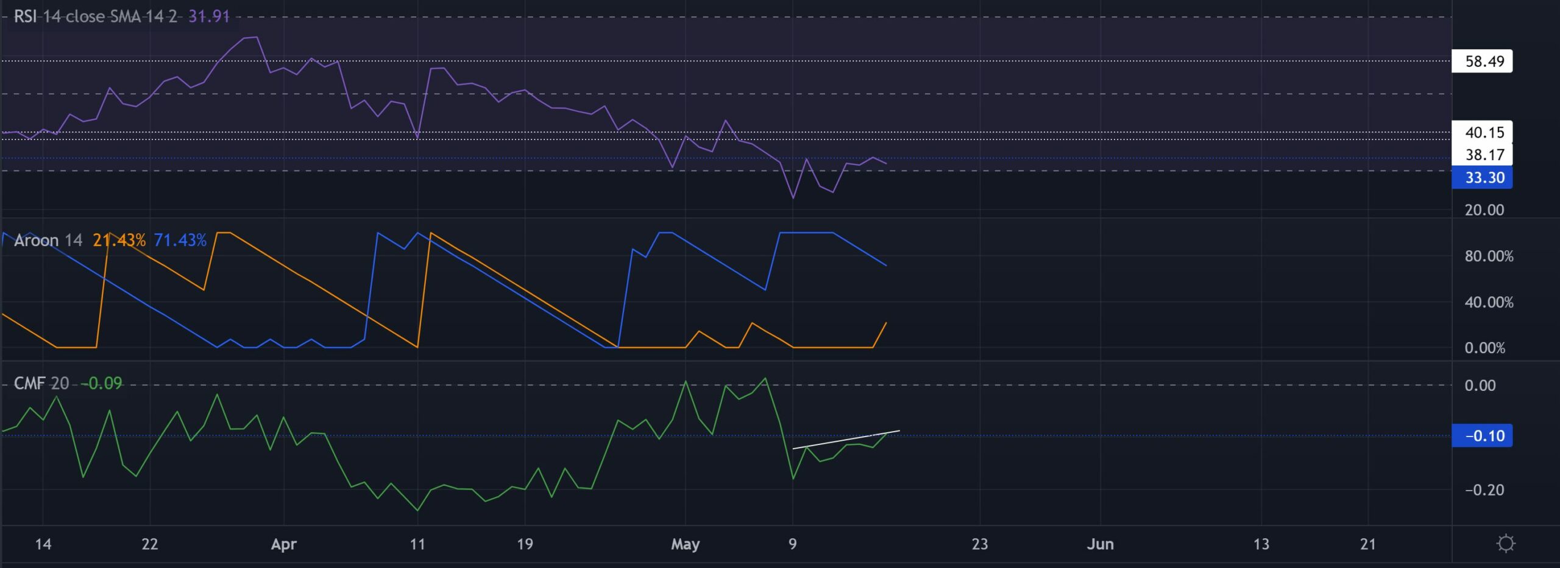Click the -0.20 label on CMF axis
This screenshot has width=1560, height=568.
pos(1484,490)
